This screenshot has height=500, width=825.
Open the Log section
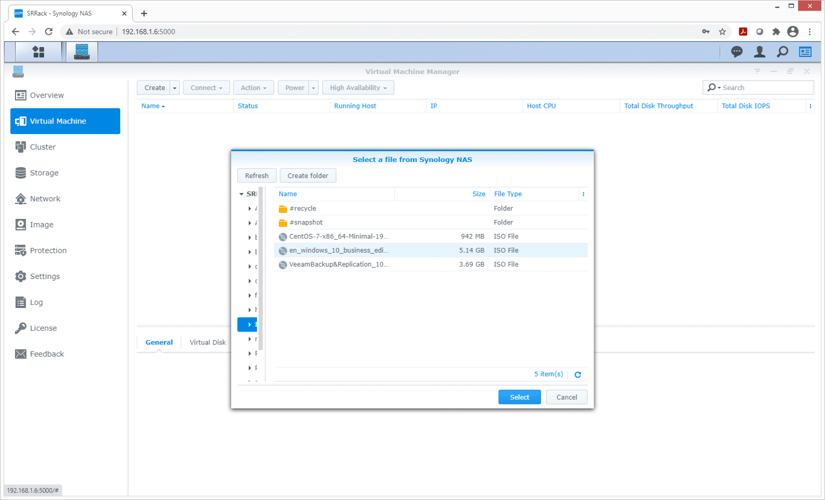65,303
